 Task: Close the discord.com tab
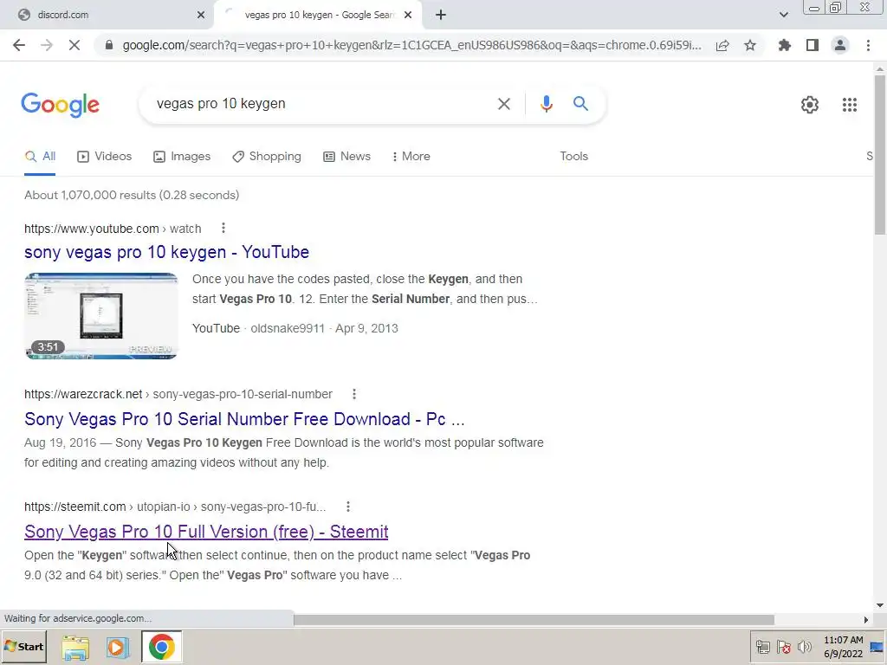[x=201, y=16]
